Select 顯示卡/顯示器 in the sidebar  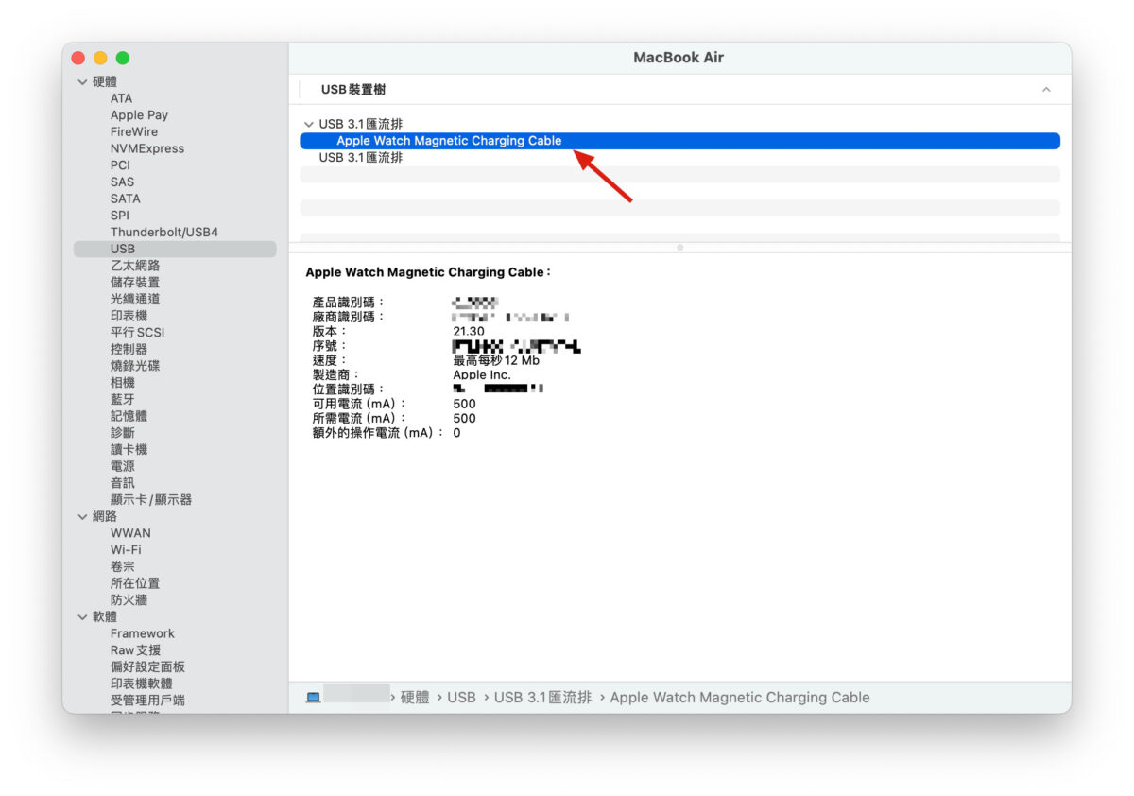click(x=151, y=499)
